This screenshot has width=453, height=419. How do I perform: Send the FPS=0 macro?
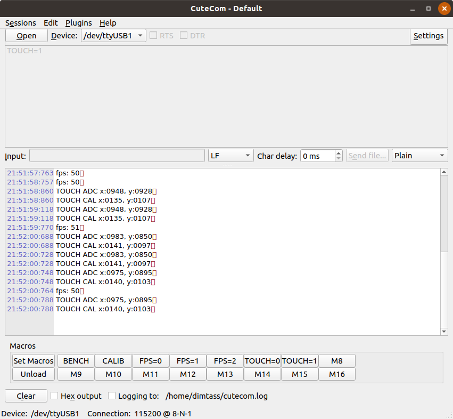pos(151,361)
